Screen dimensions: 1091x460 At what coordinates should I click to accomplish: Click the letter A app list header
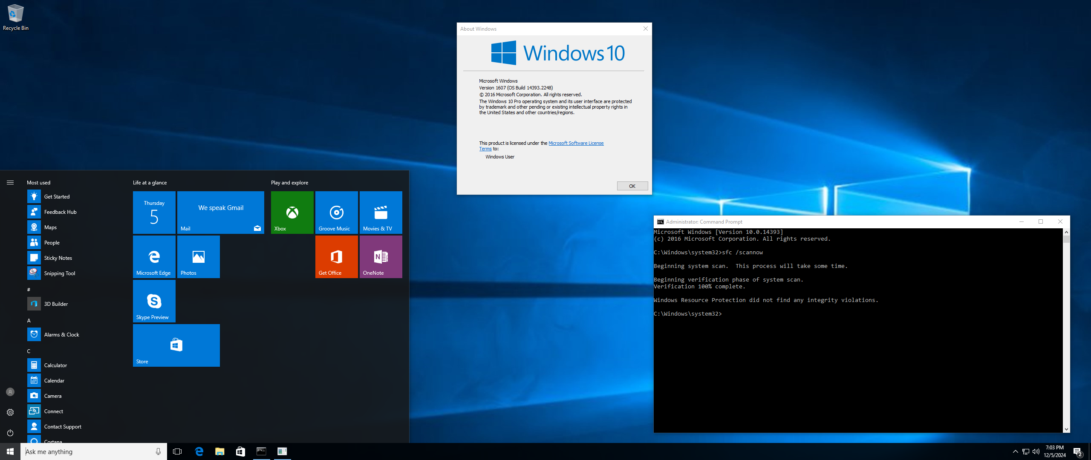pos(29,320)
